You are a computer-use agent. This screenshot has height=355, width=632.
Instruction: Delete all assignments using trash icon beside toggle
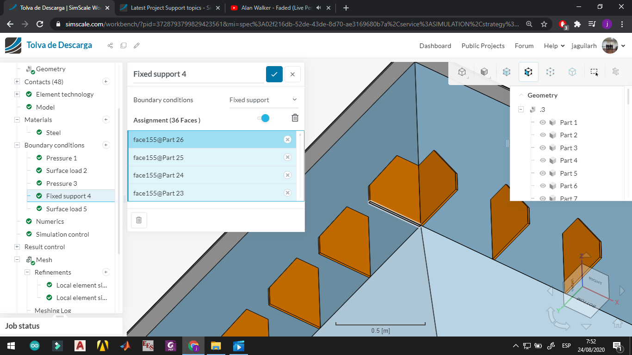pyautogui.click(x=295, y=118)
